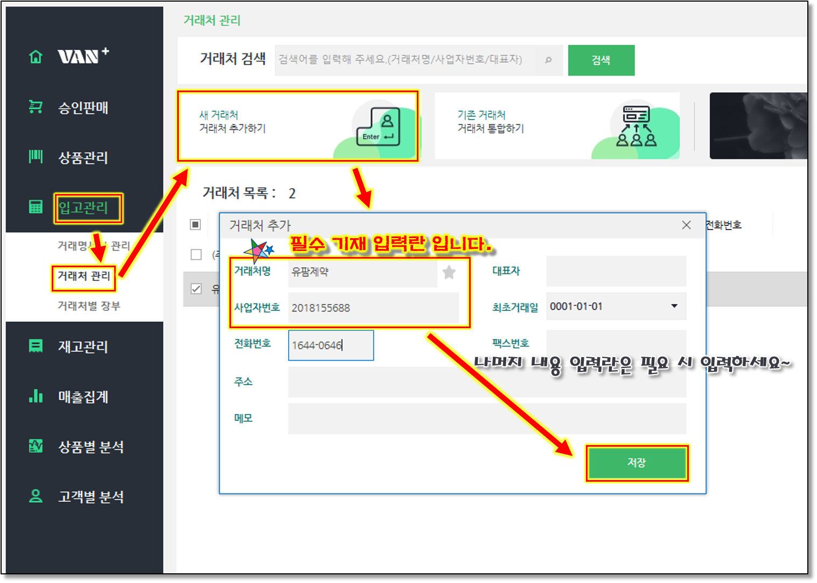Screen dimensions: 817x583
Task: Check the unchecked first row checkbox
Action: click(x=196, y=254)
